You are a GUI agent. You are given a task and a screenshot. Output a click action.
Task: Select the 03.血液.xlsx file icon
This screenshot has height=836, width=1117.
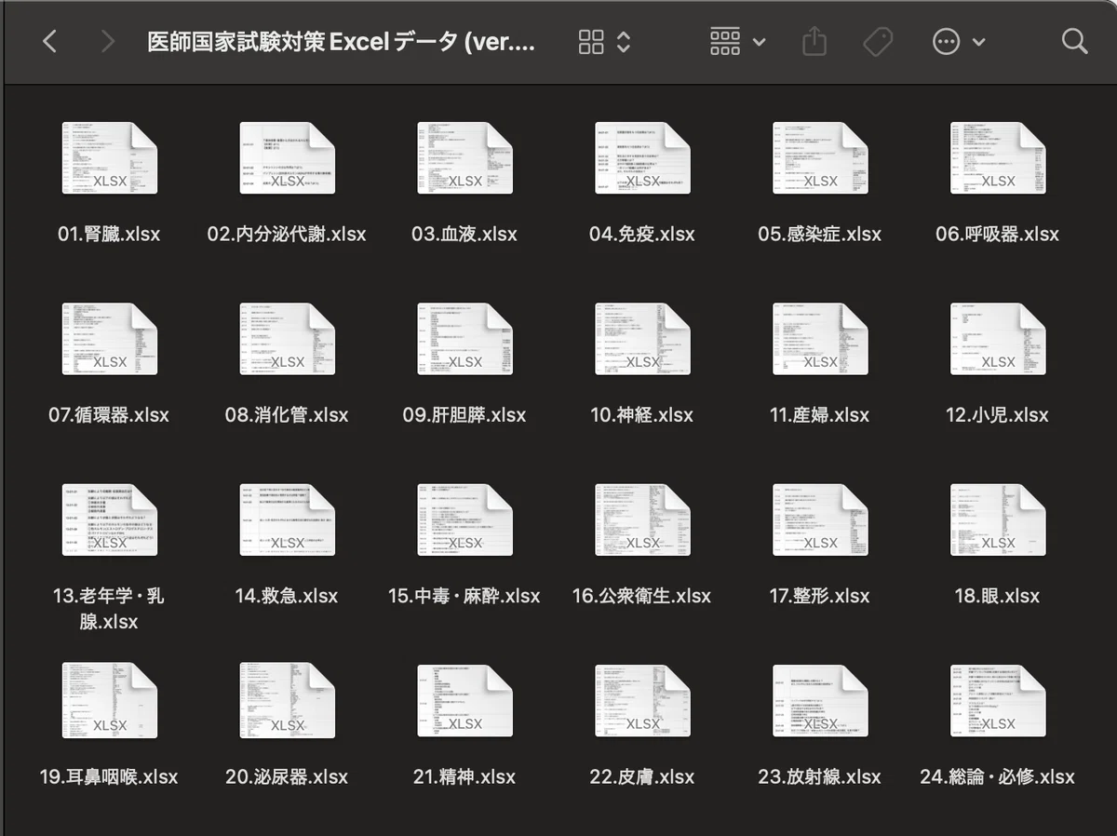pos(464,158)
